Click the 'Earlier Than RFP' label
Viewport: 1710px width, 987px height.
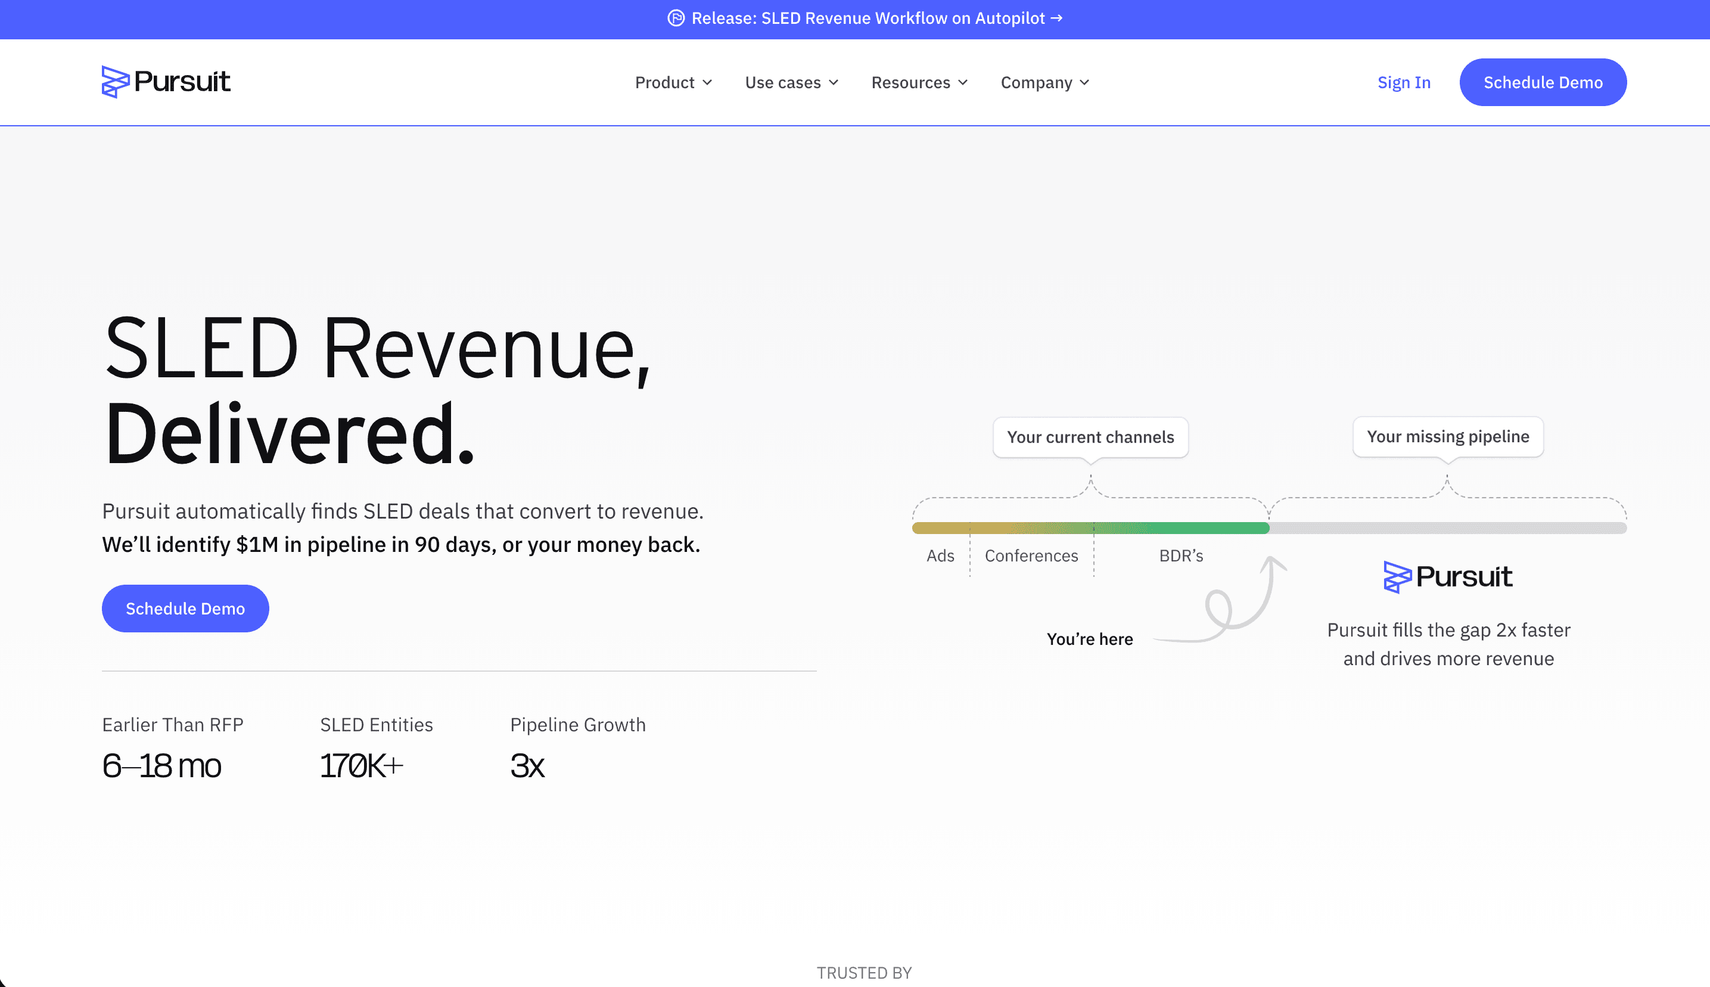[173, 725]
